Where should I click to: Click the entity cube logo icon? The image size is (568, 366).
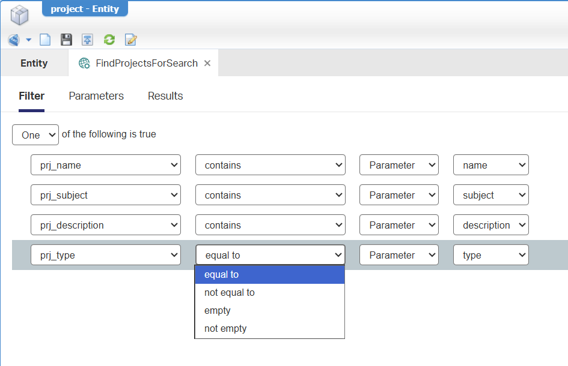(20, 14)
